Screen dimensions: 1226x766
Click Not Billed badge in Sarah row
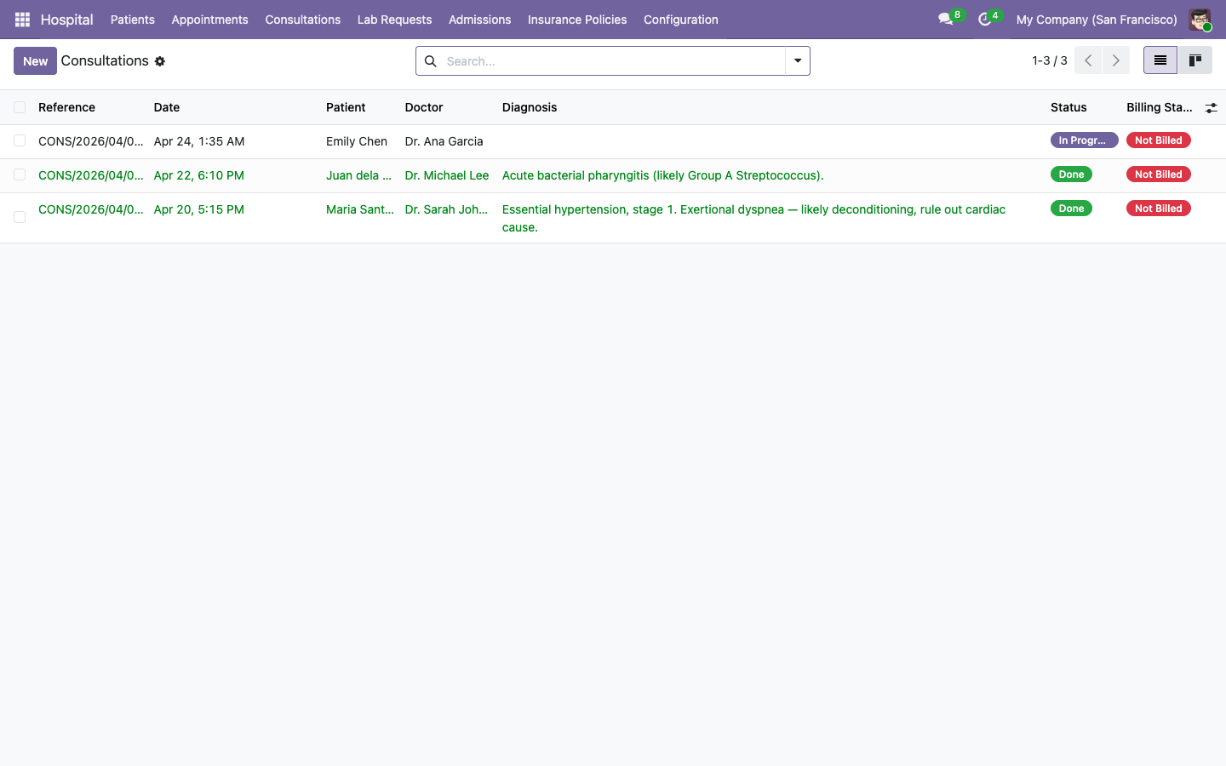tap(1158, 209)
